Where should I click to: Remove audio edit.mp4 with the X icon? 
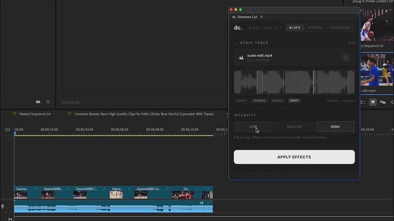click(346, 58)
